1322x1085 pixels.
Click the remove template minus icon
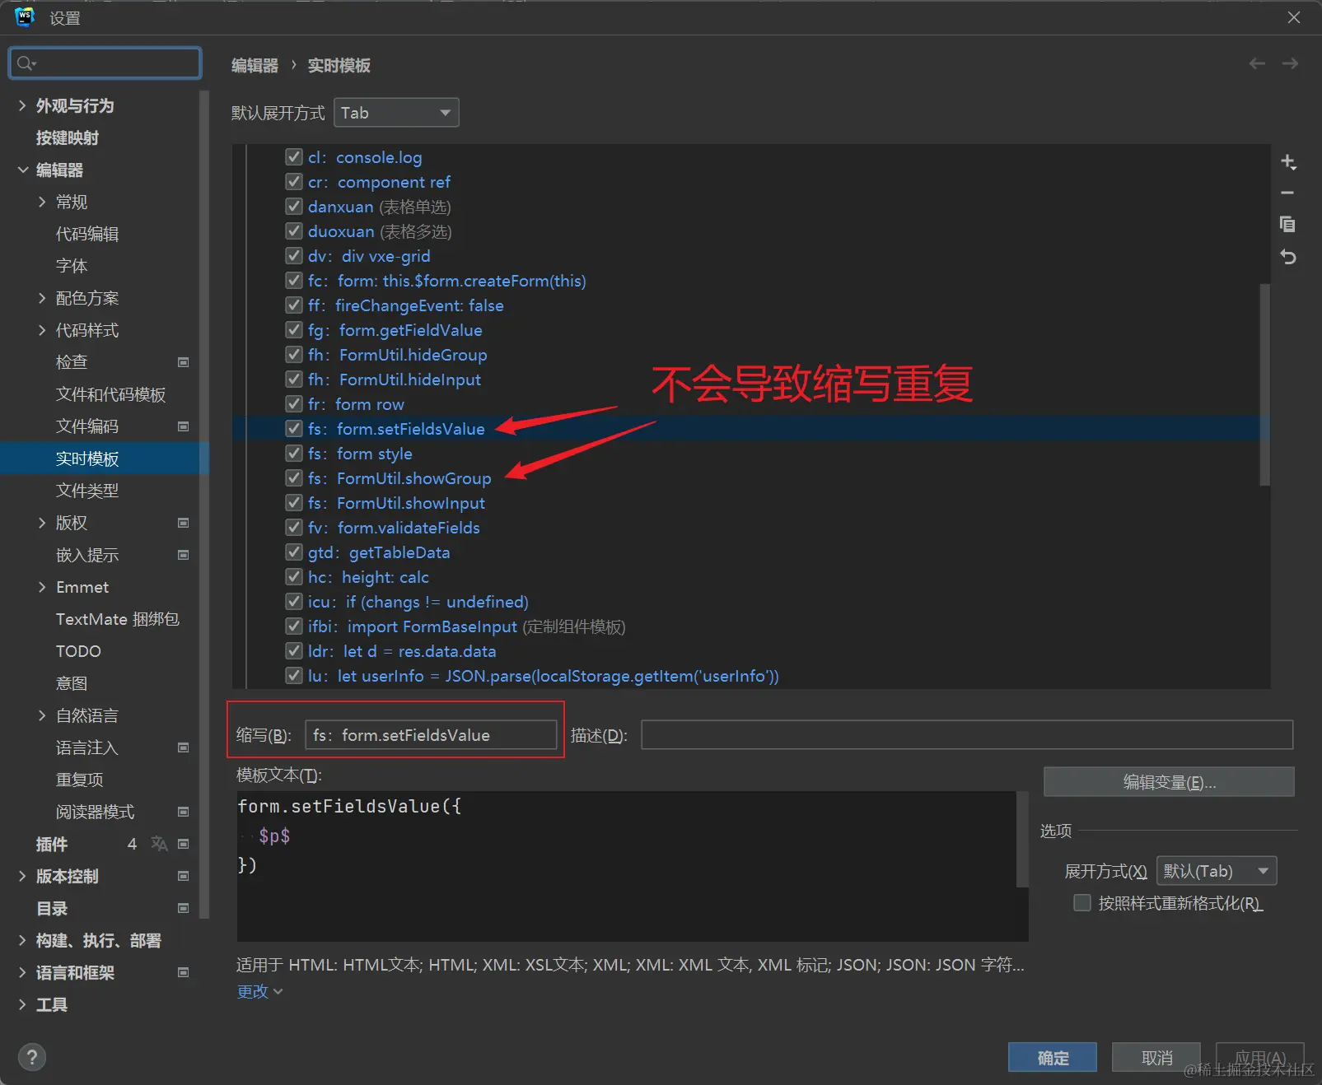pos(1288,193)
